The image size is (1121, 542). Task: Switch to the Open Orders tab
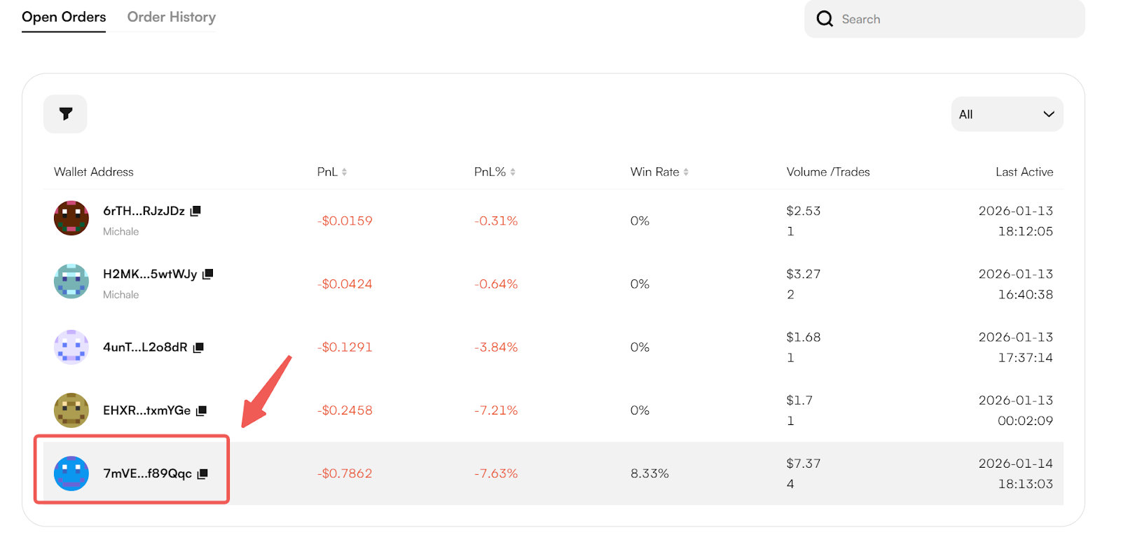(x=64, y=18)
